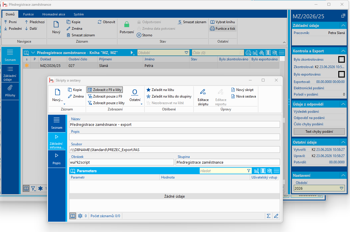Collapse the Kontrola a Export section

click(x=343, y=51)
